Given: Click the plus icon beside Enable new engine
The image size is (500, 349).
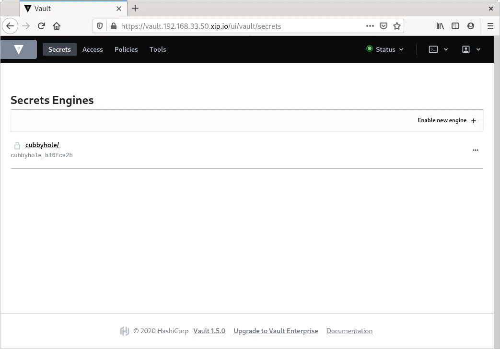Looking at the screenshot, I should pos(474,121).
